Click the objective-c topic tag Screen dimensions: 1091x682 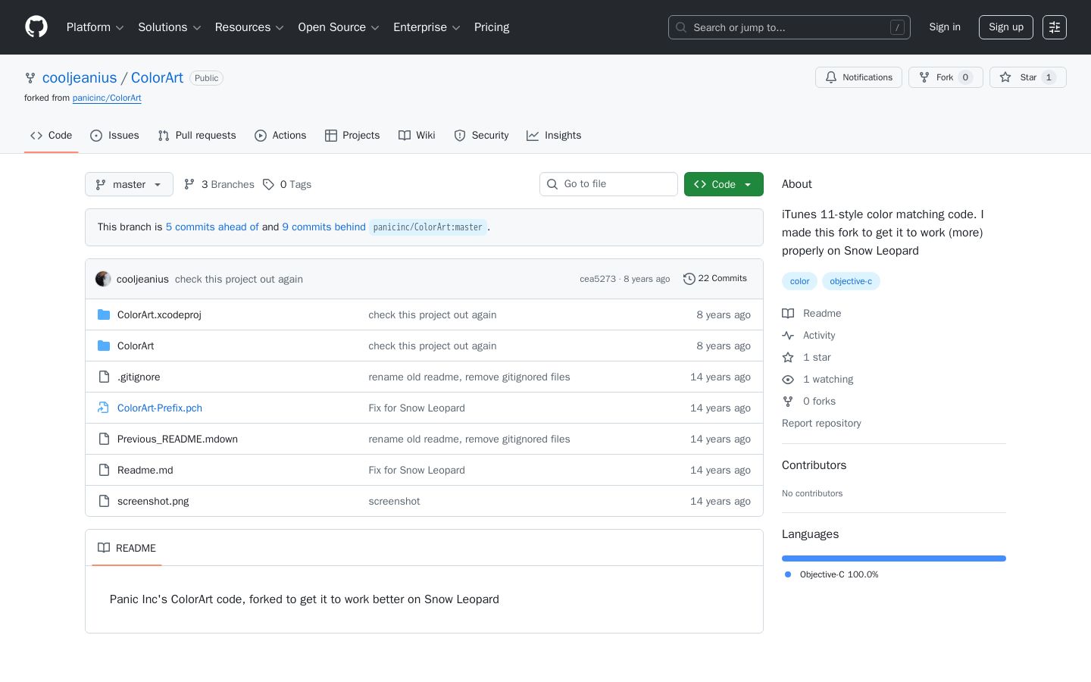point(851,281)
